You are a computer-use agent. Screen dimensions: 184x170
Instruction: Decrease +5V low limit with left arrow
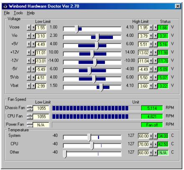tap(29, 44)
